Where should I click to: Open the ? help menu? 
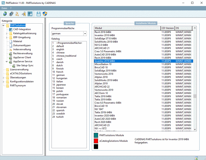11,8
